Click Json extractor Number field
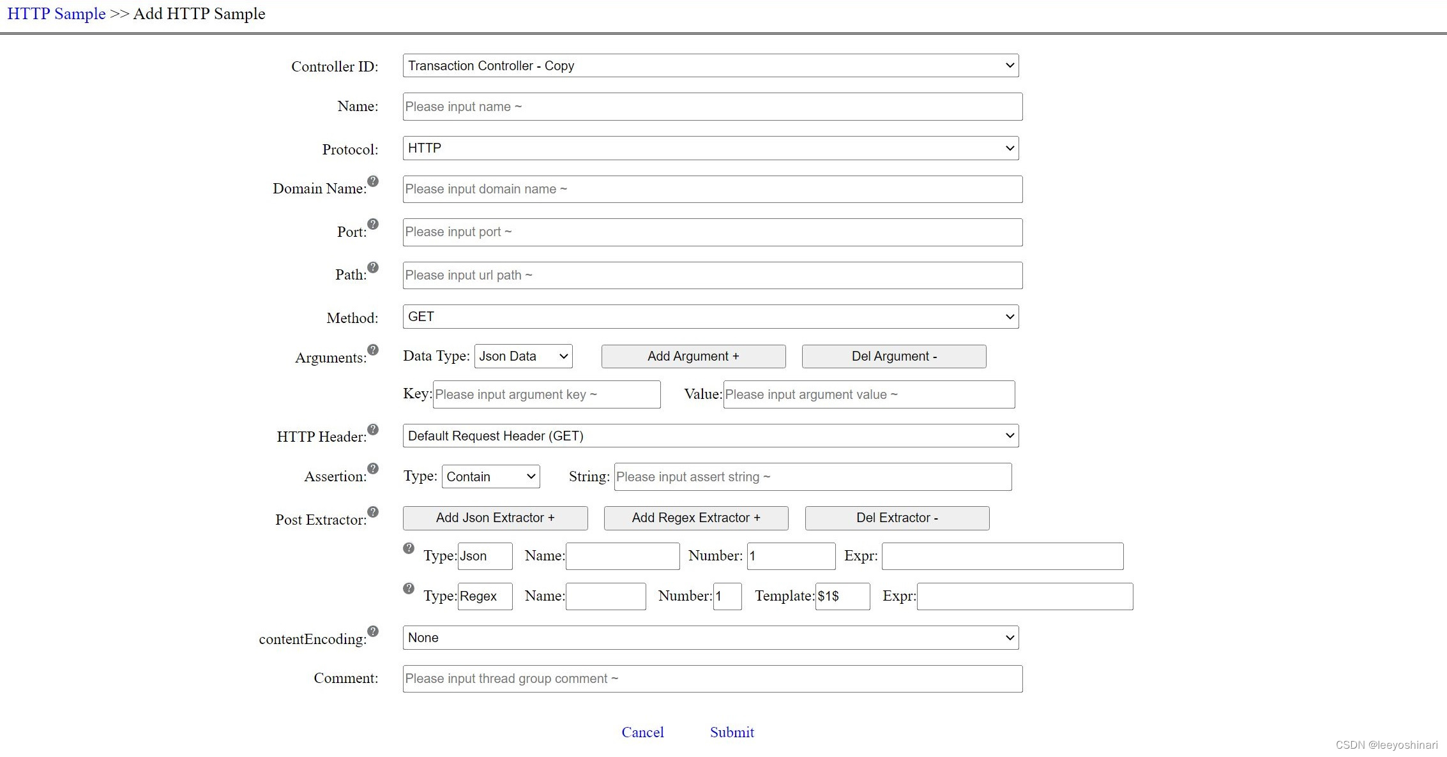The width and height of the screenshot is (1447, 757). pos(791,556)
